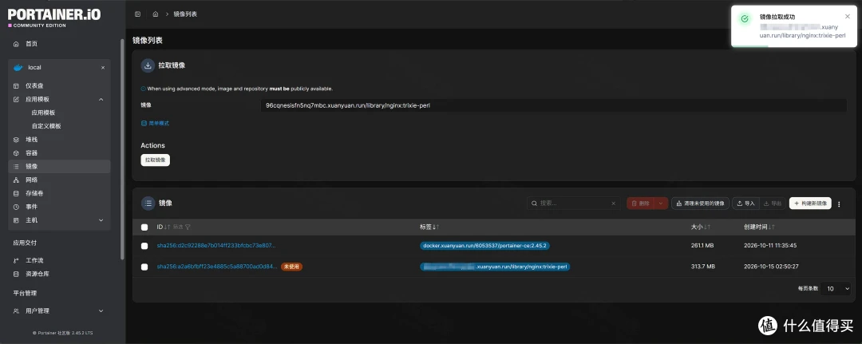862x344 pixels.
Task: Click the sidebar vertical scrollbar
Action: coord(122,148)
